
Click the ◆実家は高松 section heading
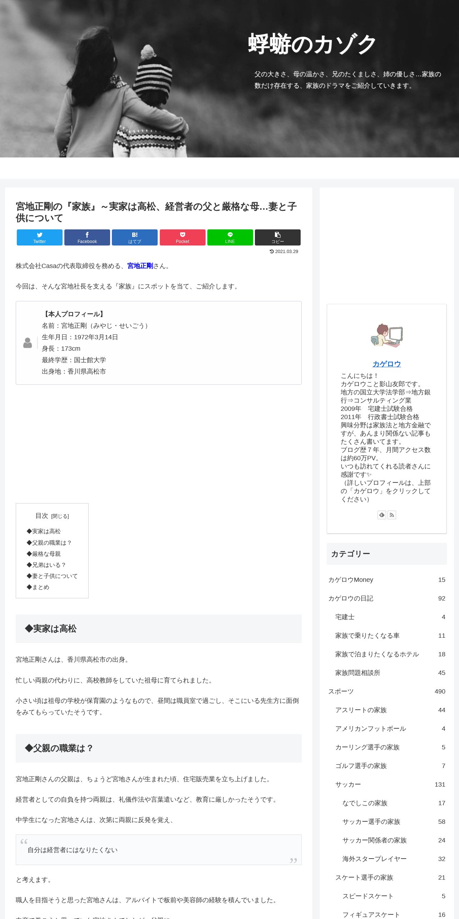tap(159, 629)
